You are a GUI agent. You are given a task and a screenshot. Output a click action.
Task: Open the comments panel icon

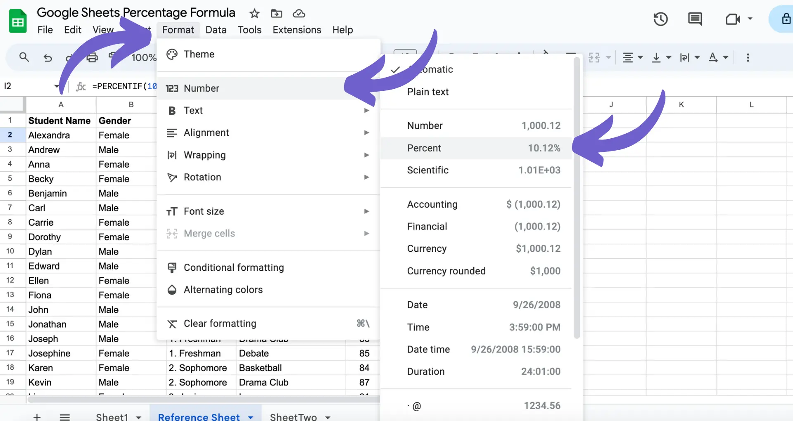click(695, 19)
